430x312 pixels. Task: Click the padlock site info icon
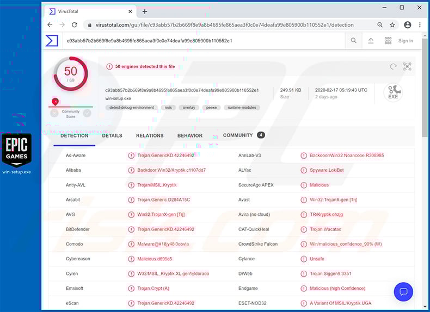pos(89,25)
